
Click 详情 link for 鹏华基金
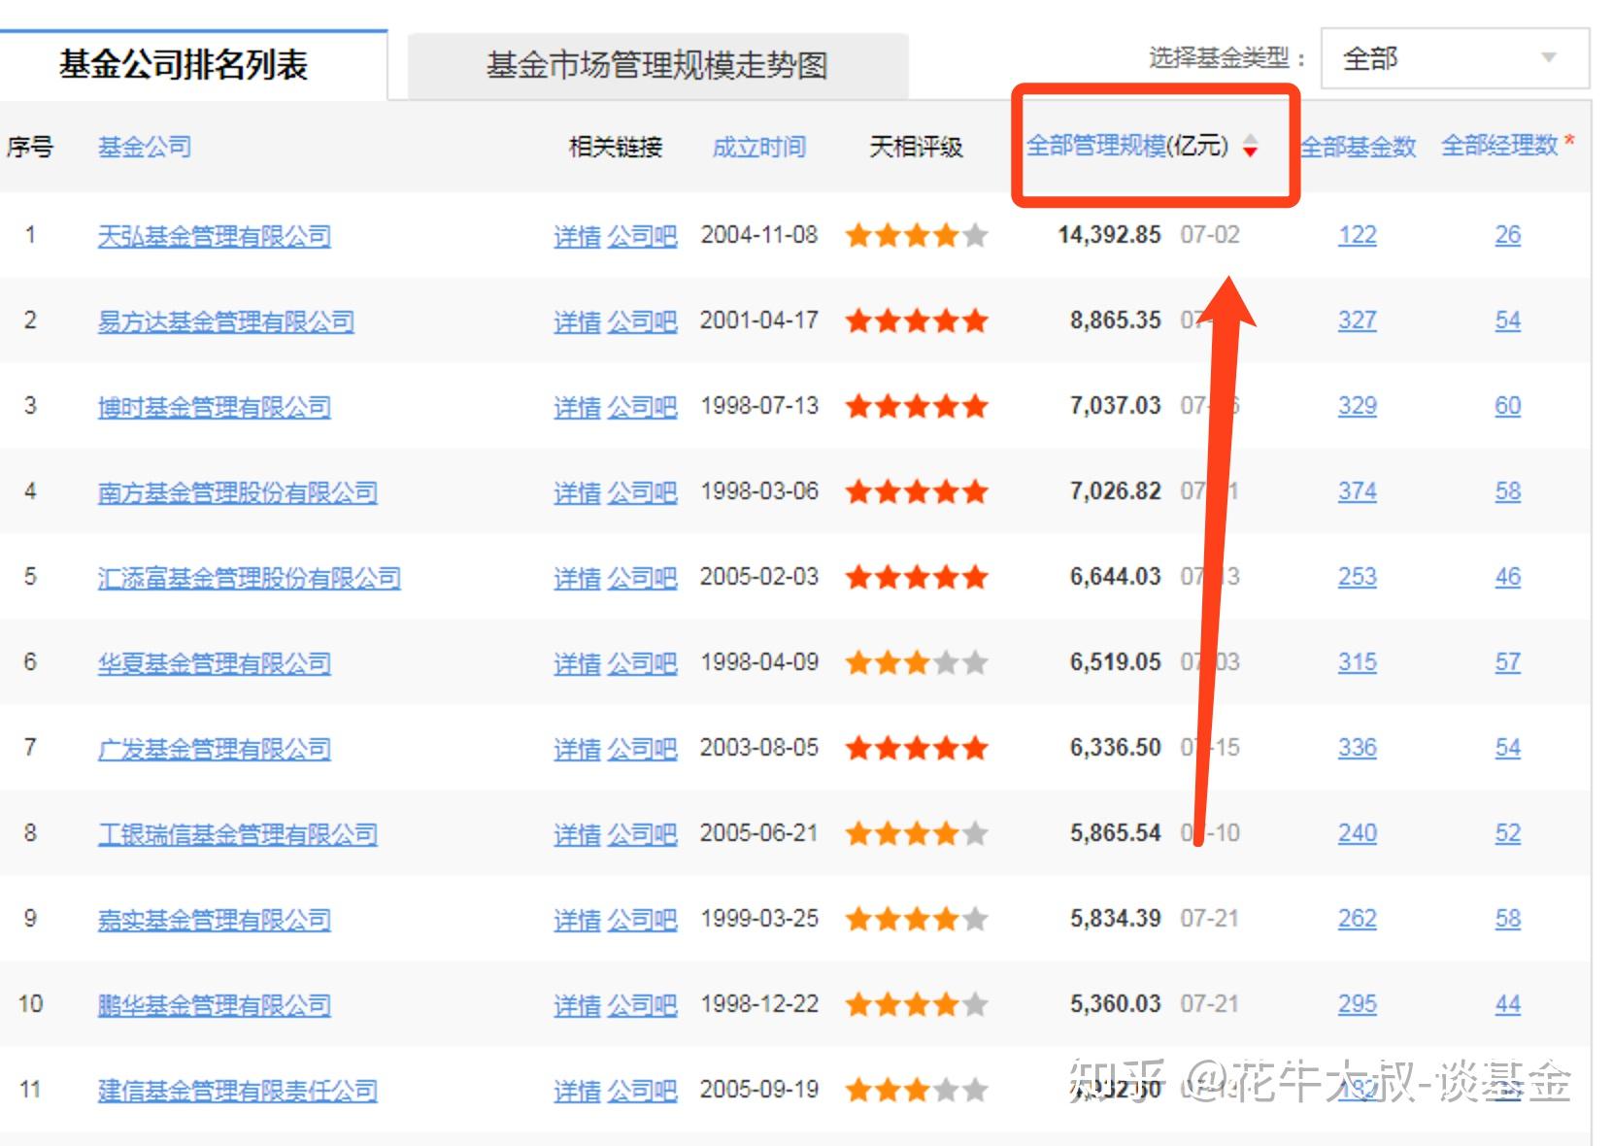tap(577, 1005)
